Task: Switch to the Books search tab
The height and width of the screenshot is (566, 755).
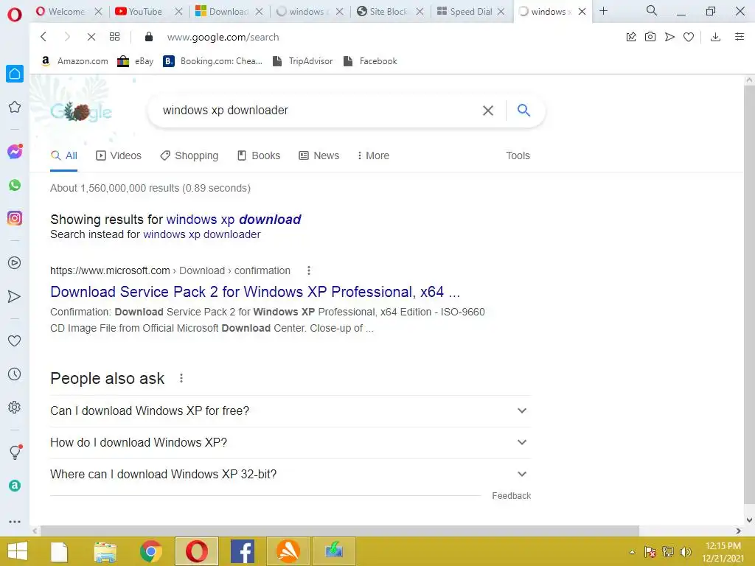Action: (x=259, y=156)
